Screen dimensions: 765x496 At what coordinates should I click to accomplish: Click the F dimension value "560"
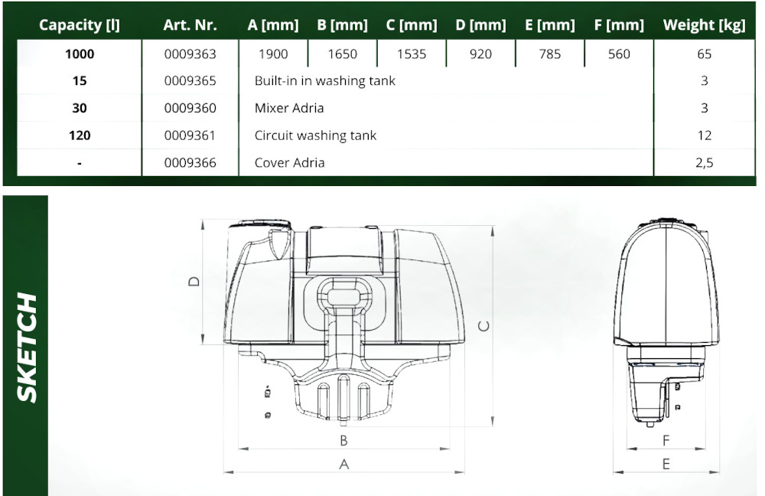619,54
